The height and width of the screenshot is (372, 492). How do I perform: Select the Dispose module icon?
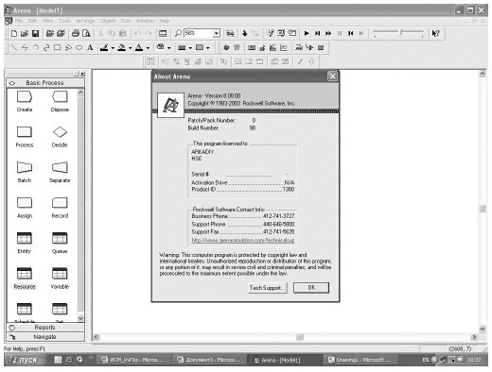pos(60,101)
